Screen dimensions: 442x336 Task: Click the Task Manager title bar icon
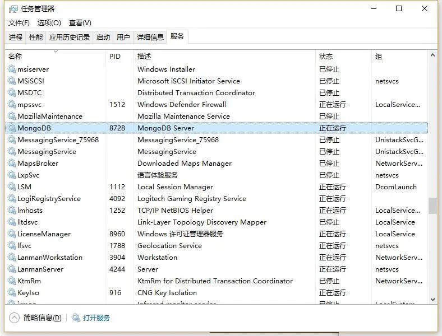pyautogui.click(x=13, y=9)
